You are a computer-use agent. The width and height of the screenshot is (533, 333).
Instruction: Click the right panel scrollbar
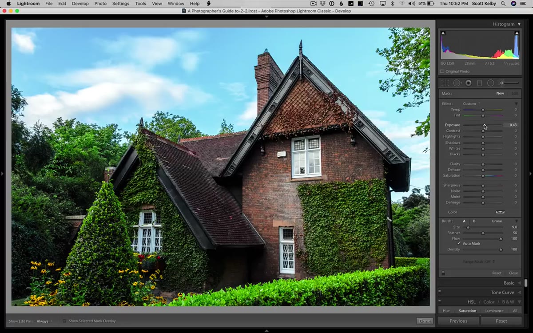coord(526,283)
